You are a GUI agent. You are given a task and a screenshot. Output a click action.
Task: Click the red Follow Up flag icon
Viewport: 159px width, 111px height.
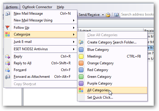pyautogui.click(x=8, y=27)
